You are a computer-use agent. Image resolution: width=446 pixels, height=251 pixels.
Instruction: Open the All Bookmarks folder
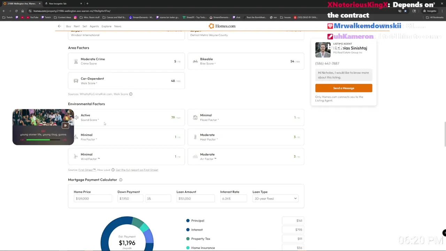tap(435, 17)
